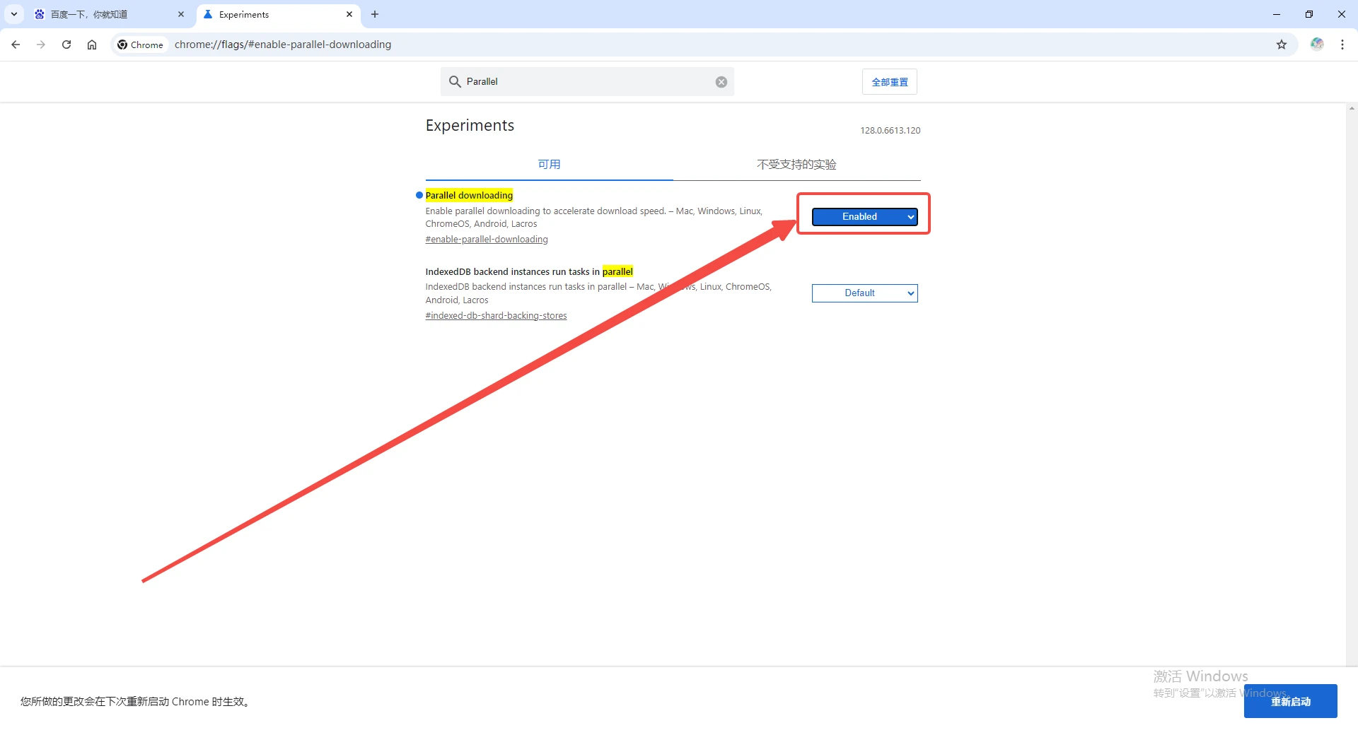This screenshot has height=735, width=1358.
Task: Click the 重新启动 relaunch button
Action: (x=1290, y=701)
